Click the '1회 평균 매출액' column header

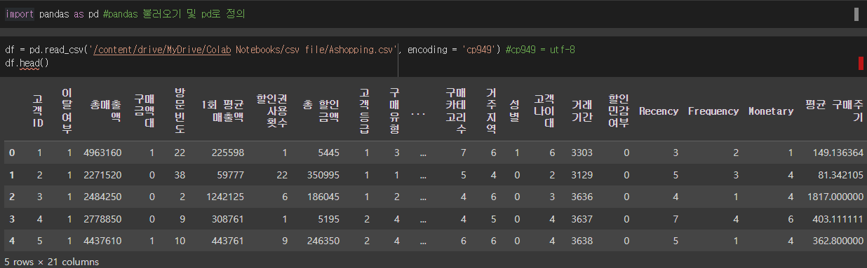tap(222, 111)
